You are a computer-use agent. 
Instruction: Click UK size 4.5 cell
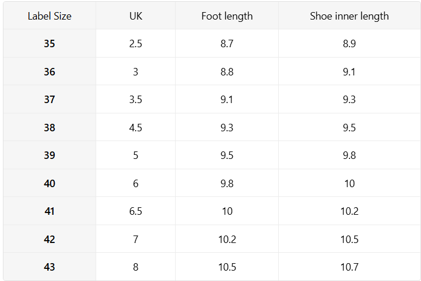click(135, 128)
